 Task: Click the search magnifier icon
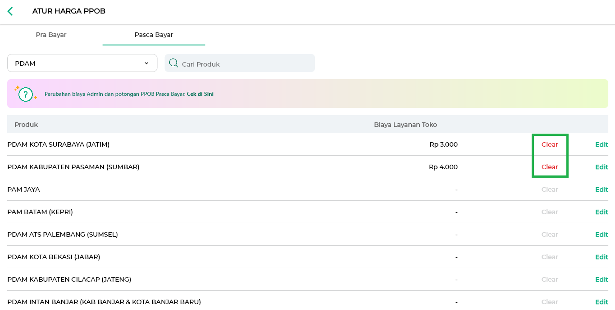pyautogui.click(x=173, y=63)
